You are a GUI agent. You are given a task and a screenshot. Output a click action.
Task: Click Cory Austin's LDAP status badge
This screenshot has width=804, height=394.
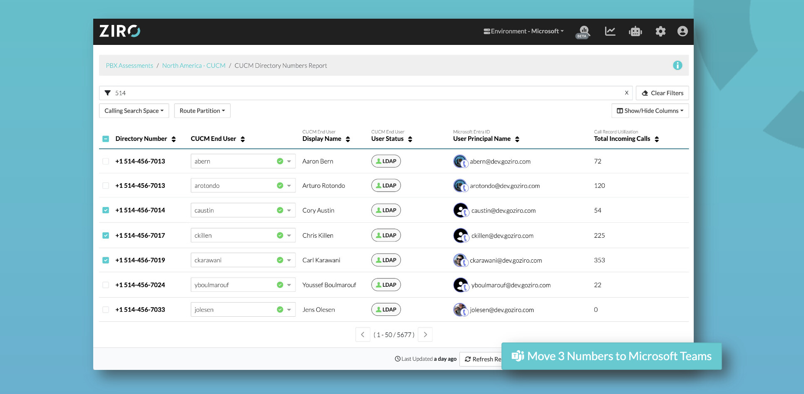tap(386, 210)
